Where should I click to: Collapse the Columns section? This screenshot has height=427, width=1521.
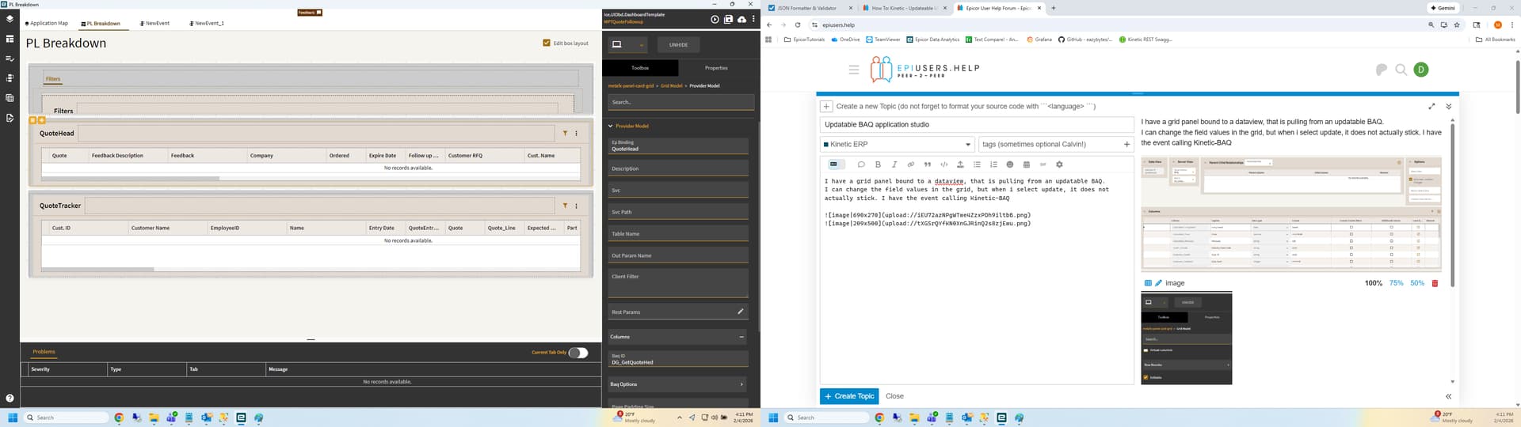741,337
